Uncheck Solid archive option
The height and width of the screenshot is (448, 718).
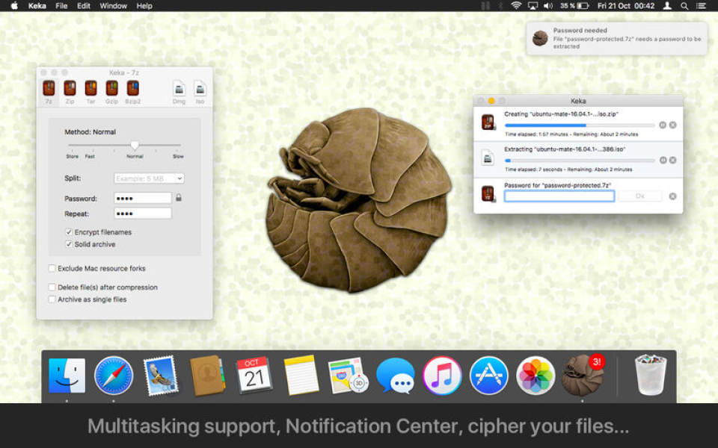click(x=69, y=245)
